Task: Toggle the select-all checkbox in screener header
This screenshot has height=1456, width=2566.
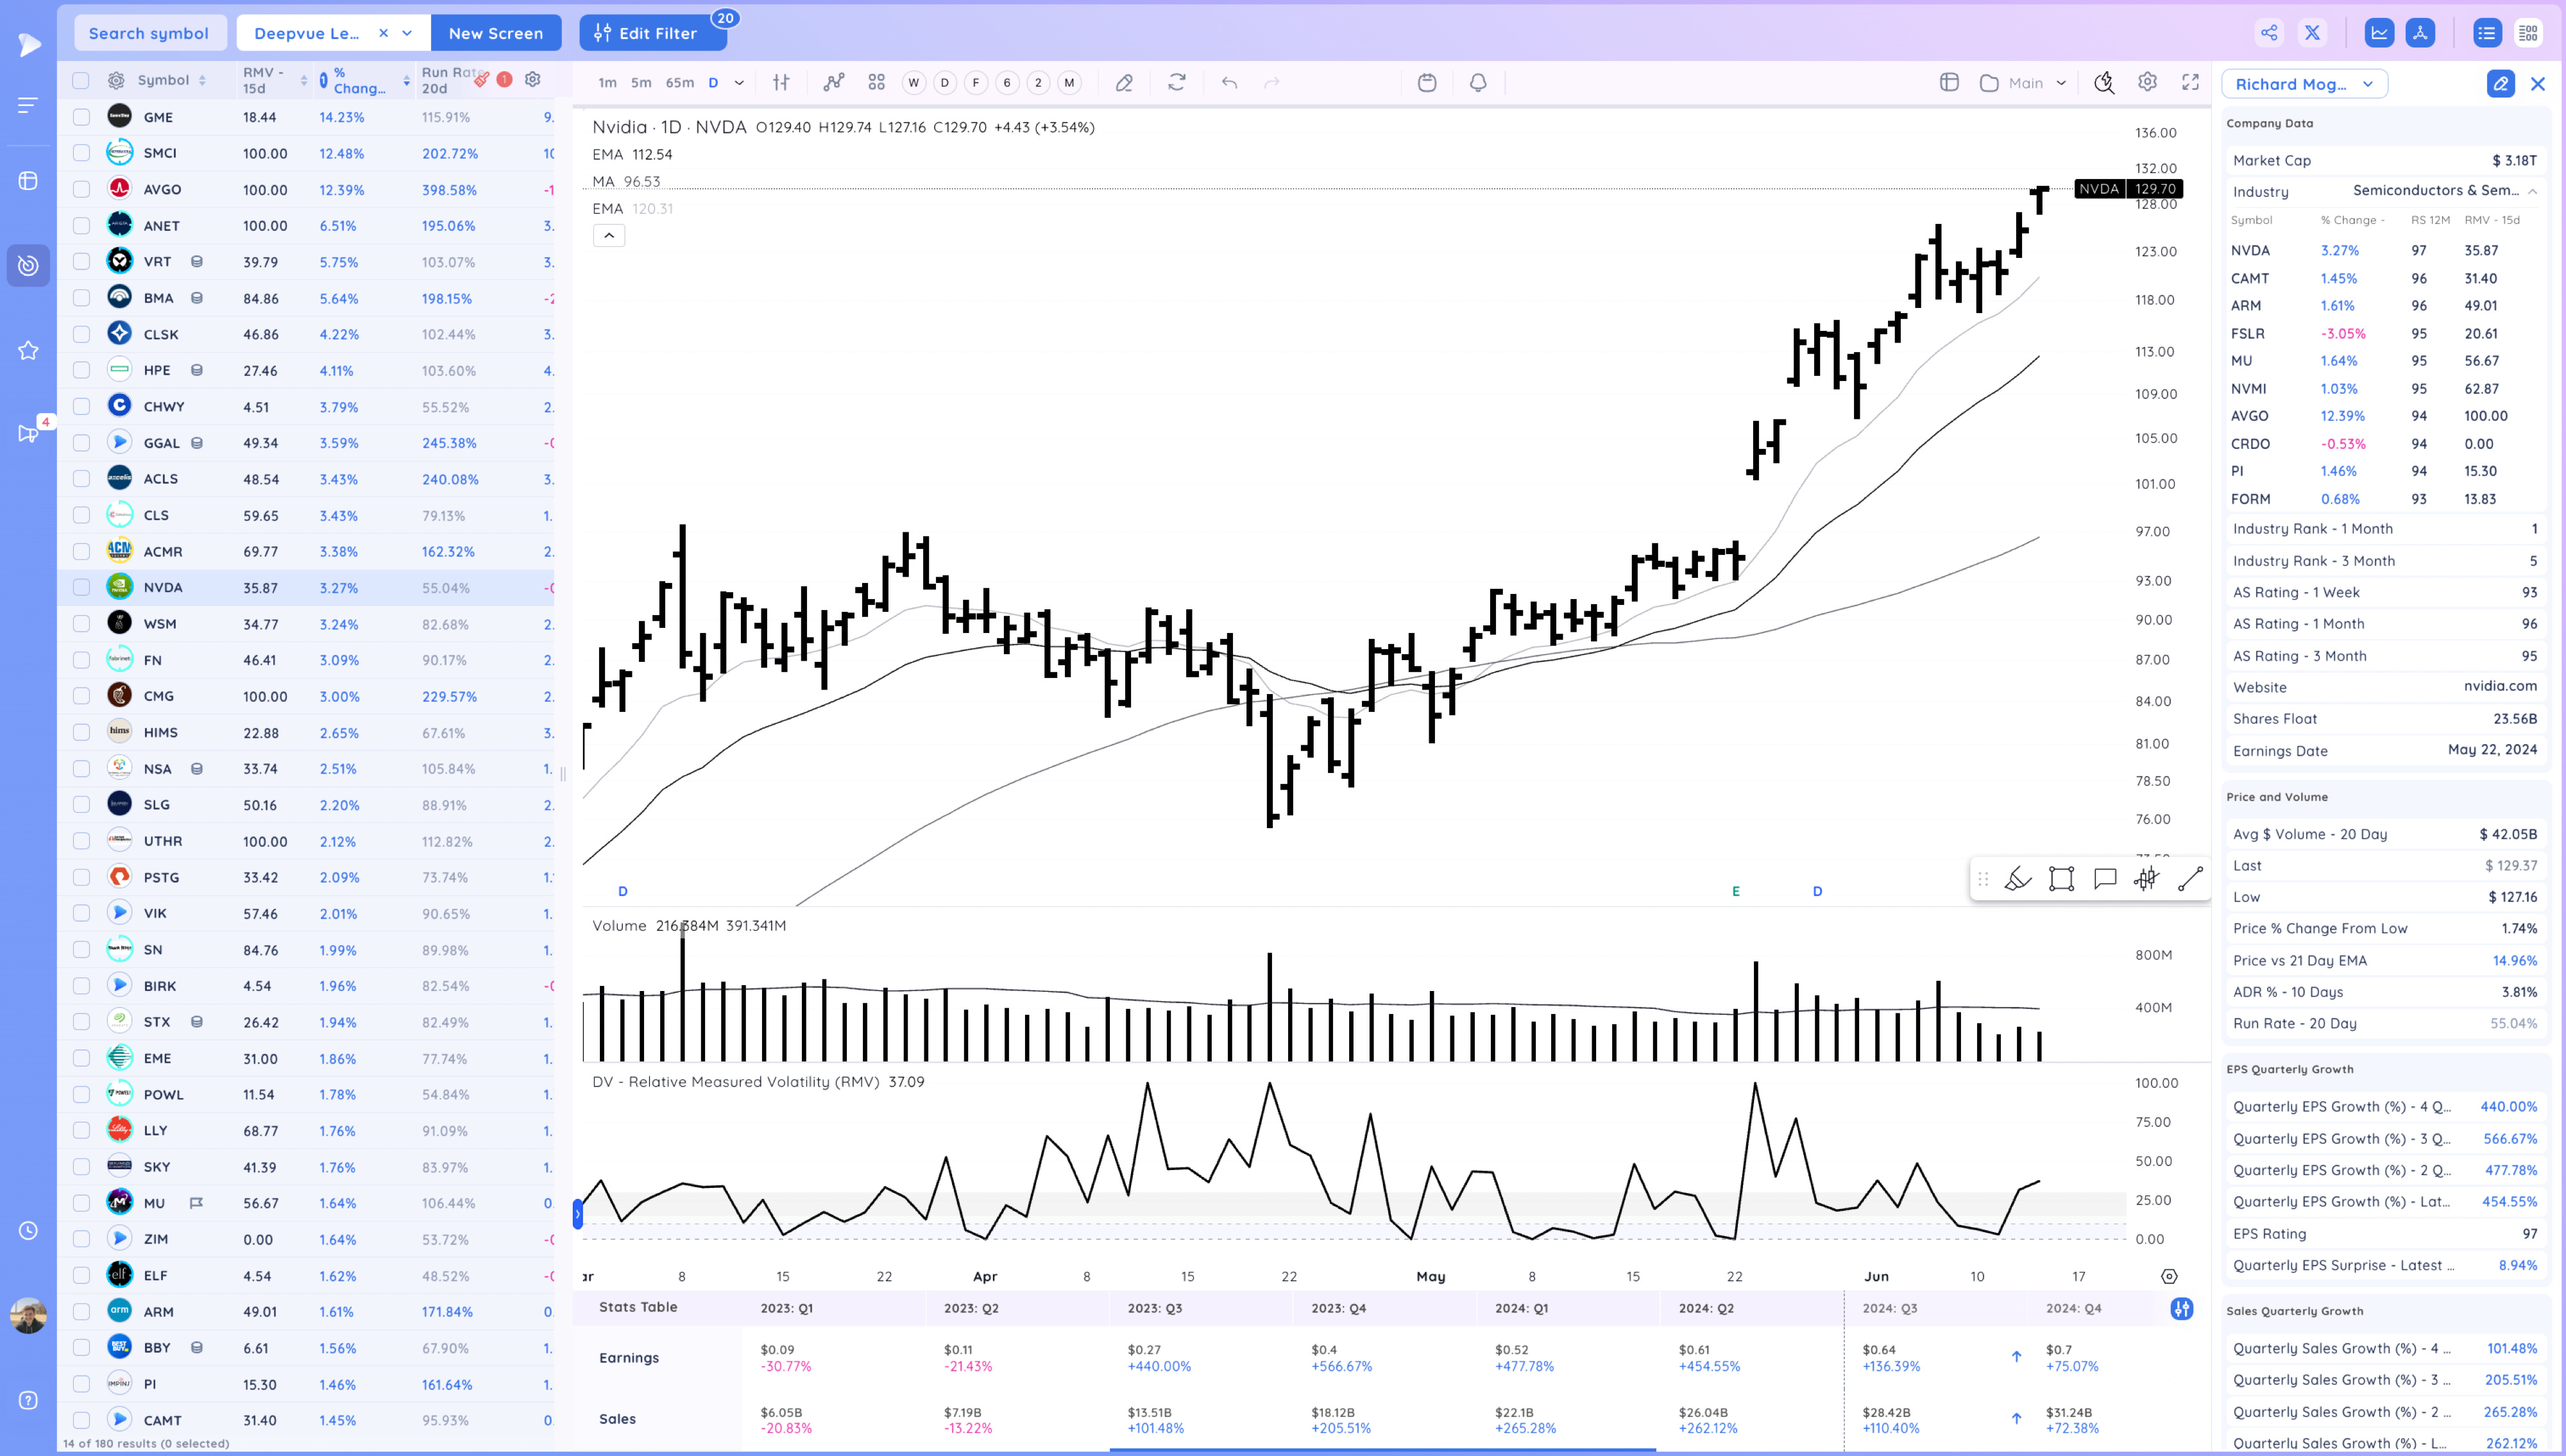Action: click(81, 80)
